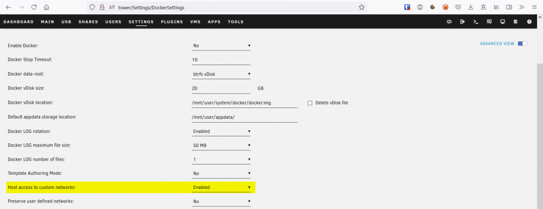Open the Settings menu tab

point(141,22)
